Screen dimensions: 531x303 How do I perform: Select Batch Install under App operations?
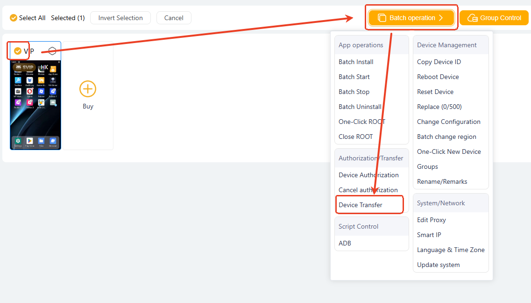[x=356, y=62]
